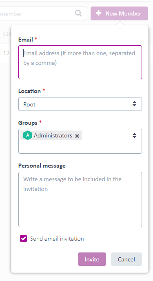Click the New Member button
The image size is (153, 281).
click(x=119, y=13)
